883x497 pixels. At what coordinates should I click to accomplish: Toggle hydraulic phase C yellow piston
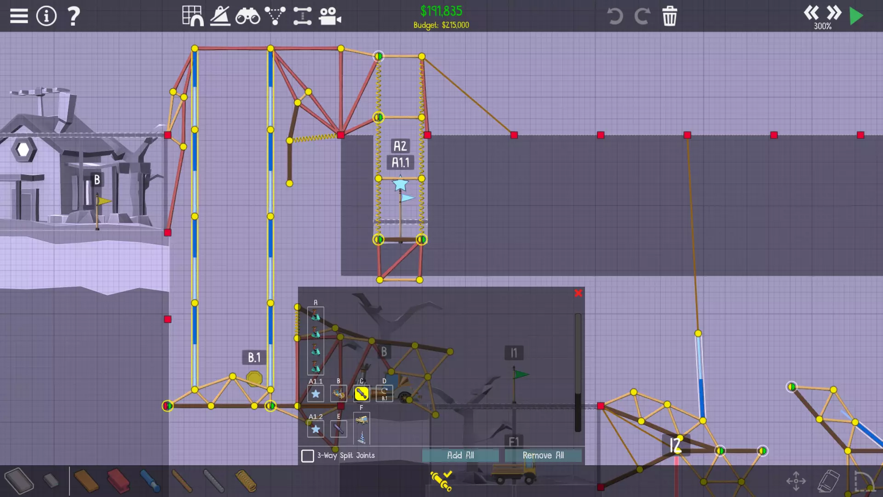[x=361, y=393]
